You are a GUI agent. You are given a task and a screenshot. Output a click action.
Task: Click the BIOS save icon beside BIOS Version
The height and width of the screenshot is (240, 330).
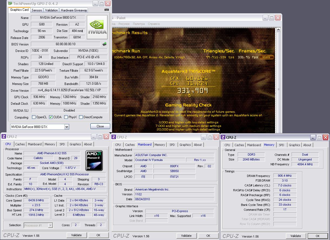point(104,44)
